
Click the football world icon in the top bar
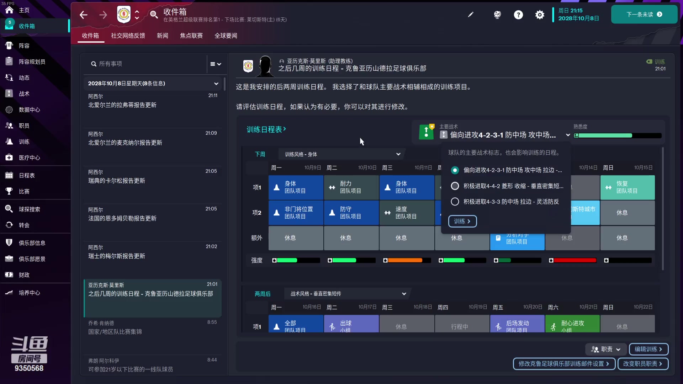(x=497, y=15)
